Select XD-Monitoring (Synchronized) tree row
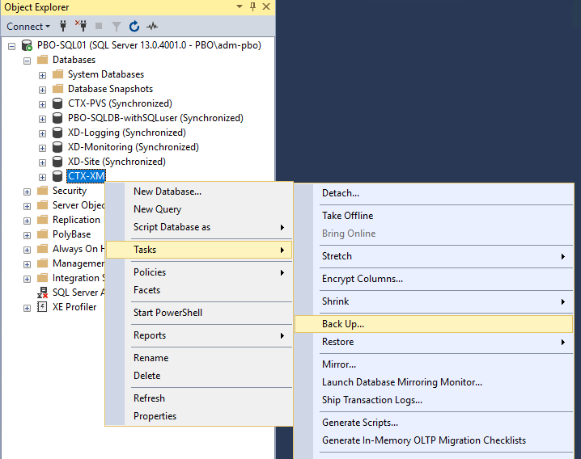 (133, 147)
